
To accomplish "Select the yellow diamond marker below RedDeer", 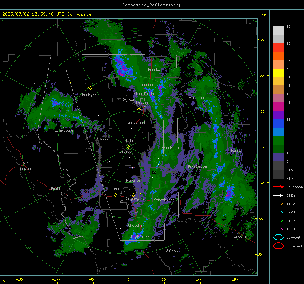I will pyautogui.click(x=139, y=110).
